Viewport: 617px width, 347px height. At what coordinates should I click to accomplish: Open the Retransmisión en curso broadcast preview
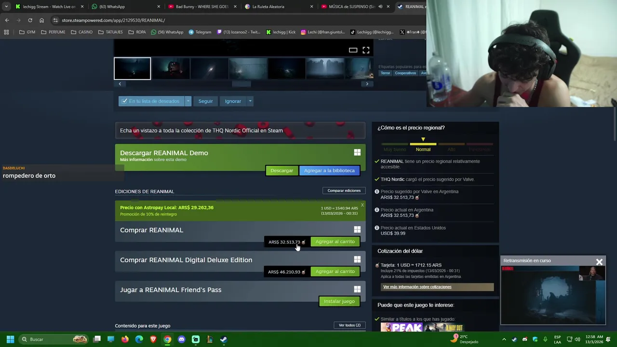click(x=553, y=295)
